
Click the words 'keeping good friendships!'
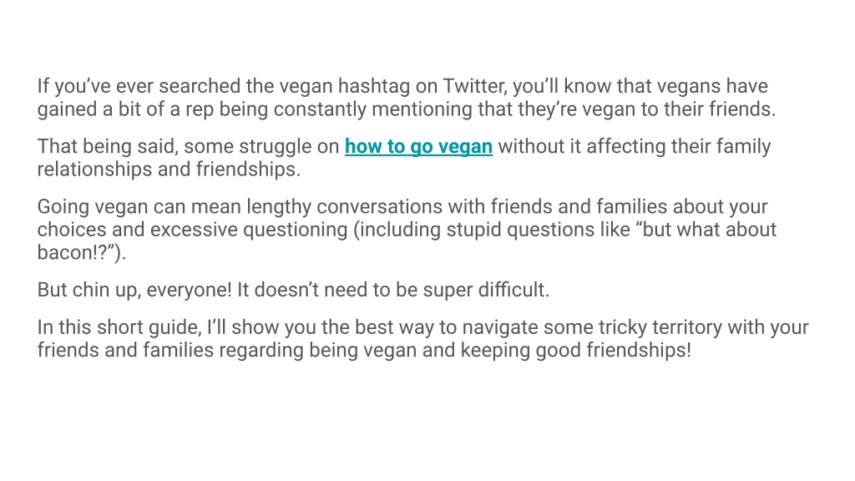tap(575, 351)
